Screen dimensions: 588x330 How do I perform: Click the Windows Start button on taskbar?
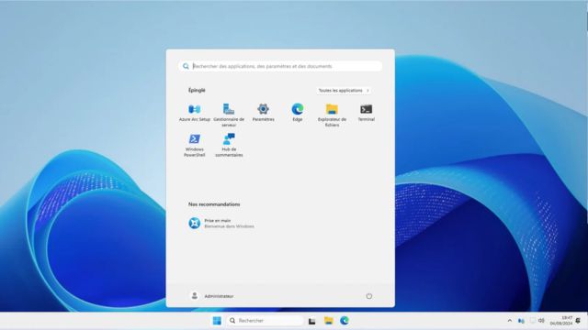[217, 321]
